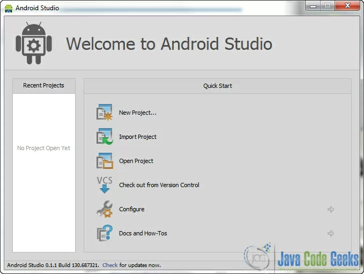Choose Check out from Version Control
Image resolution: width=364 pixels, height=274 pixels.
[x=159, y=185]
